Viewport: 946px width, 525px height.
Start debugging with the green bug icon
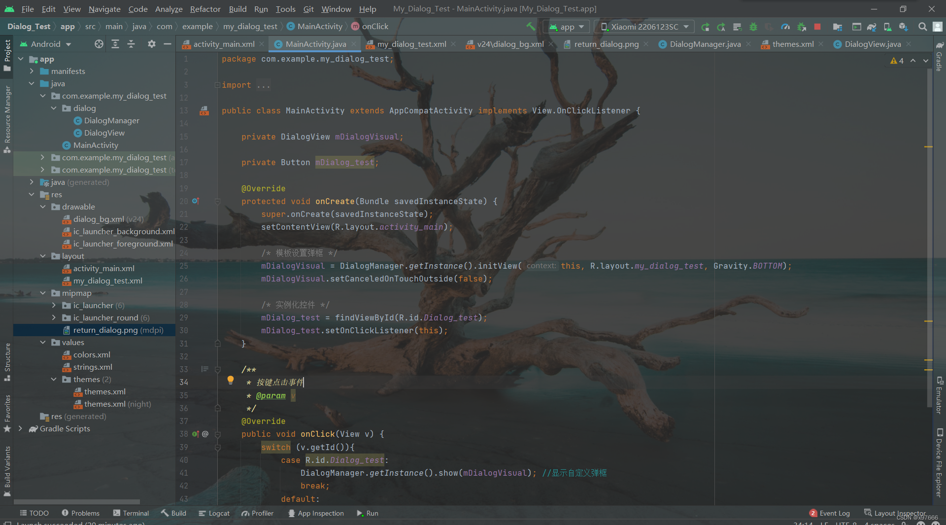[x=753, y=27]
